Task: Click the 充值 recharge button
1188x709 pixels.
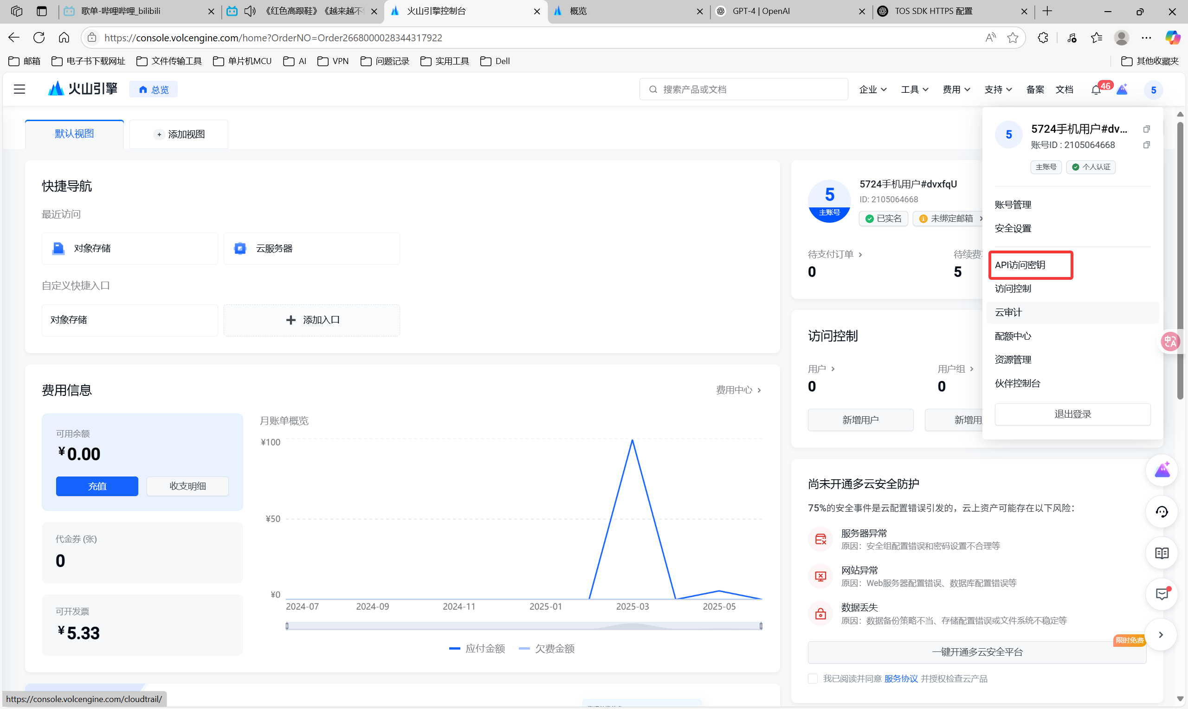Action: coord(97,486)
